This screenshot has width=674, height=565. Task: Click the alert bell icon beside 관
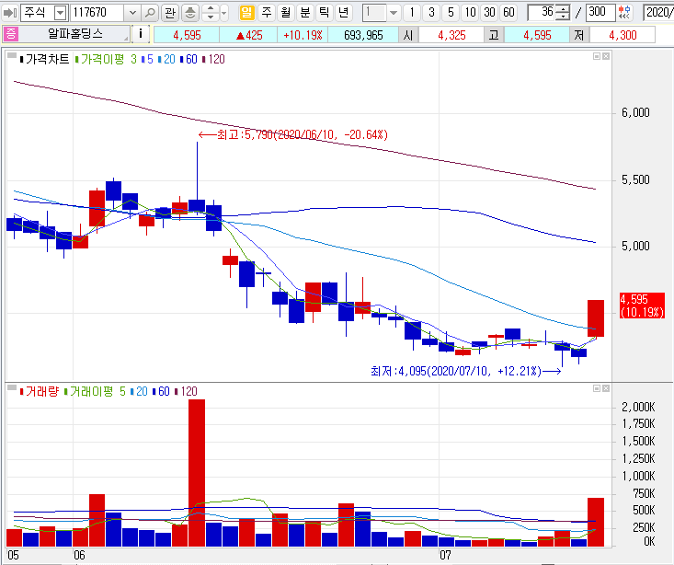pyautogui.click(x=189, y=13)
